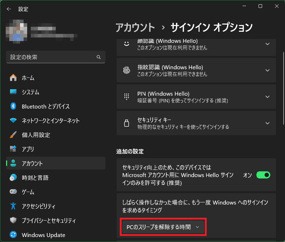The width and height of the screenshot is (285, 242).
Task: Click the accessibility person icon
Action: coord(13,206)
